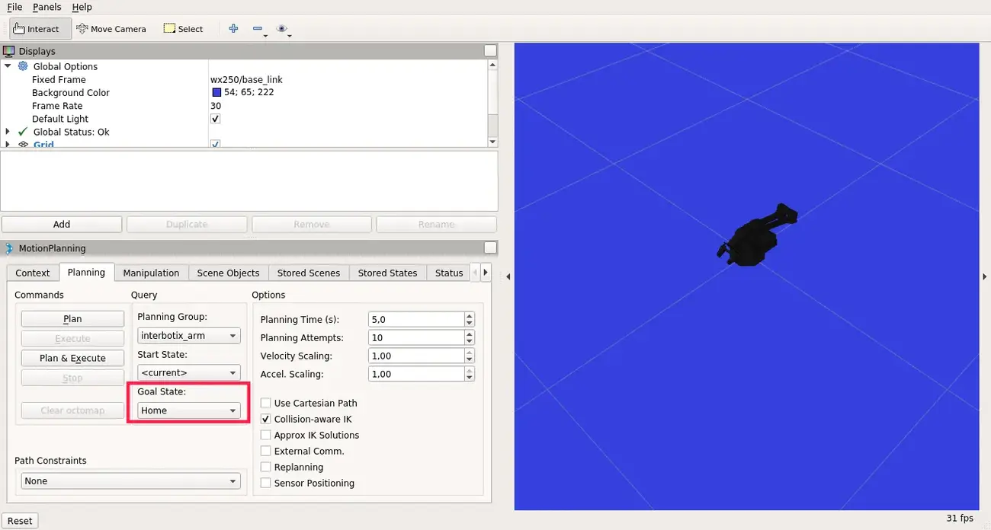The height and width of the screenshot is (530, 991).
Task: Activate the Move Camera tool
Action: click(111, 29)
